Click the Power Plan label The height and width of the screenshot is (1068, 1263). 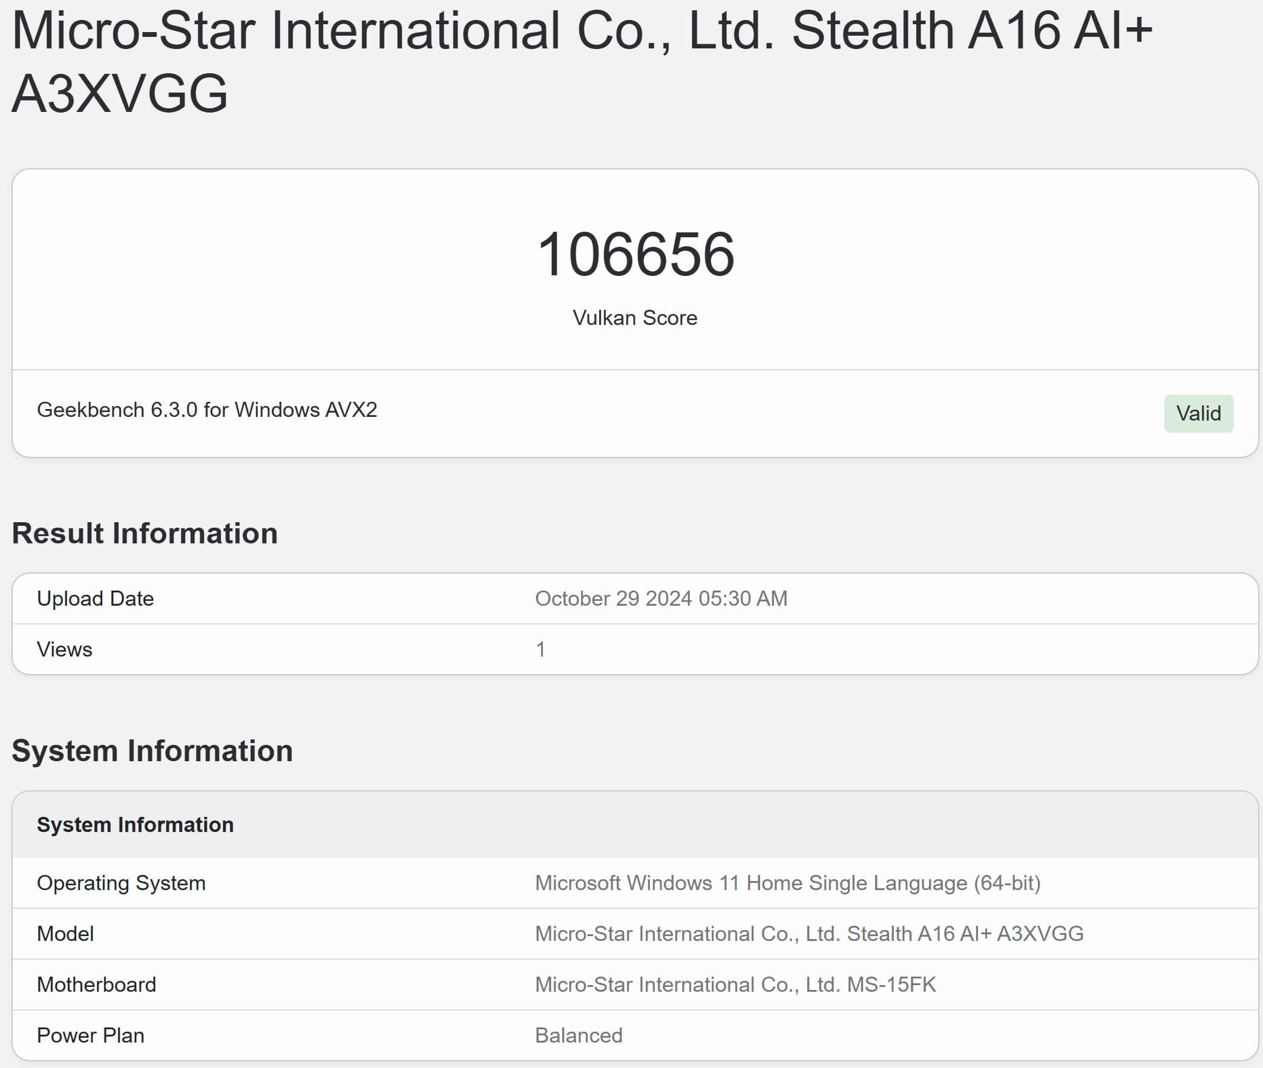point(91,1035)
